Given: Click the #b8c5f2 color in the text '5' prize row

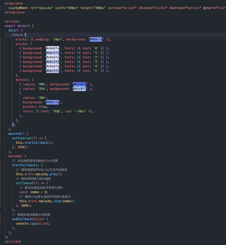Looking at the screenshot, I should click(x=52, y=71).
